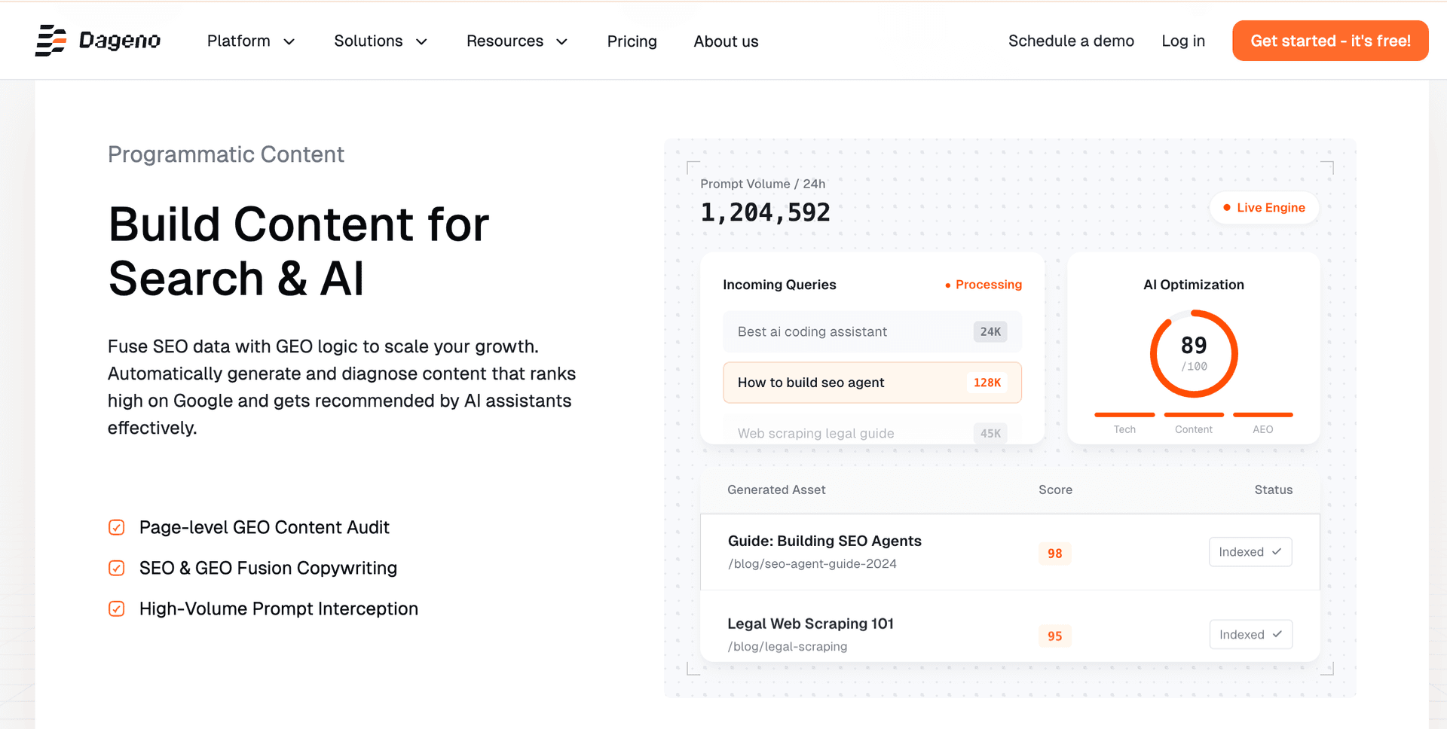The height and width of the screenshot is (729, 1447).
Task: Click the Dageno wordmark text
Action: coord(119,41)
